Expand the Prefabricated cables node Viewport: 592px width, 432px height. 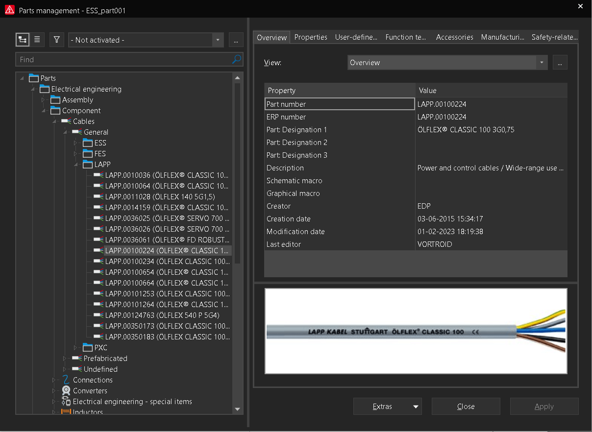pos(65,359)
